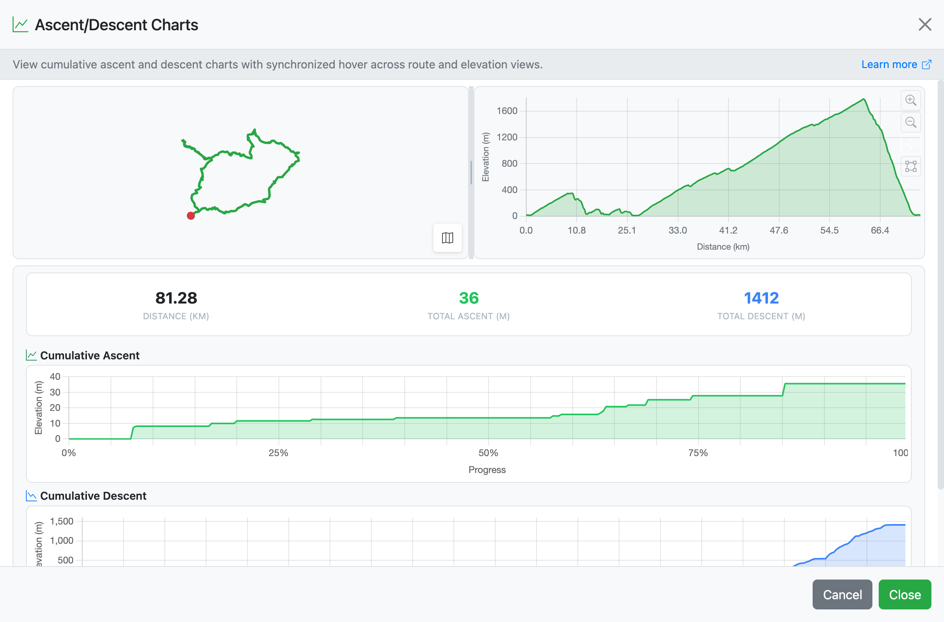Zoom in on the elevation chart
Image resolution: width=944 pixels, height=622 pixels.
point(910,100)
